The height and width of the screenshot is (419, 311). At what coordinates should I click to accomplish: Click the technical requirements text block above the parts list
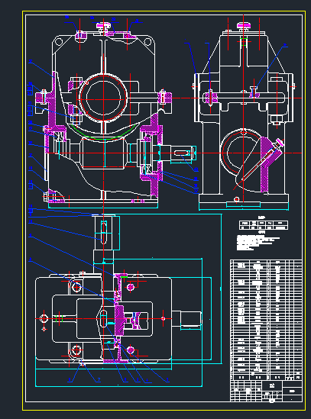pyautogui.click(x=258, y=242)
